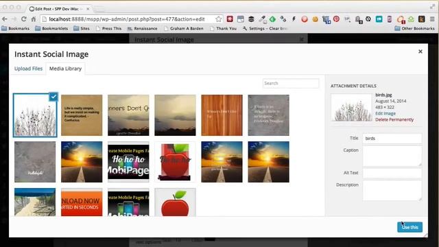This screenshot has width=439, height=247.
Task: Open the browser home page icon
Action: 34,19
